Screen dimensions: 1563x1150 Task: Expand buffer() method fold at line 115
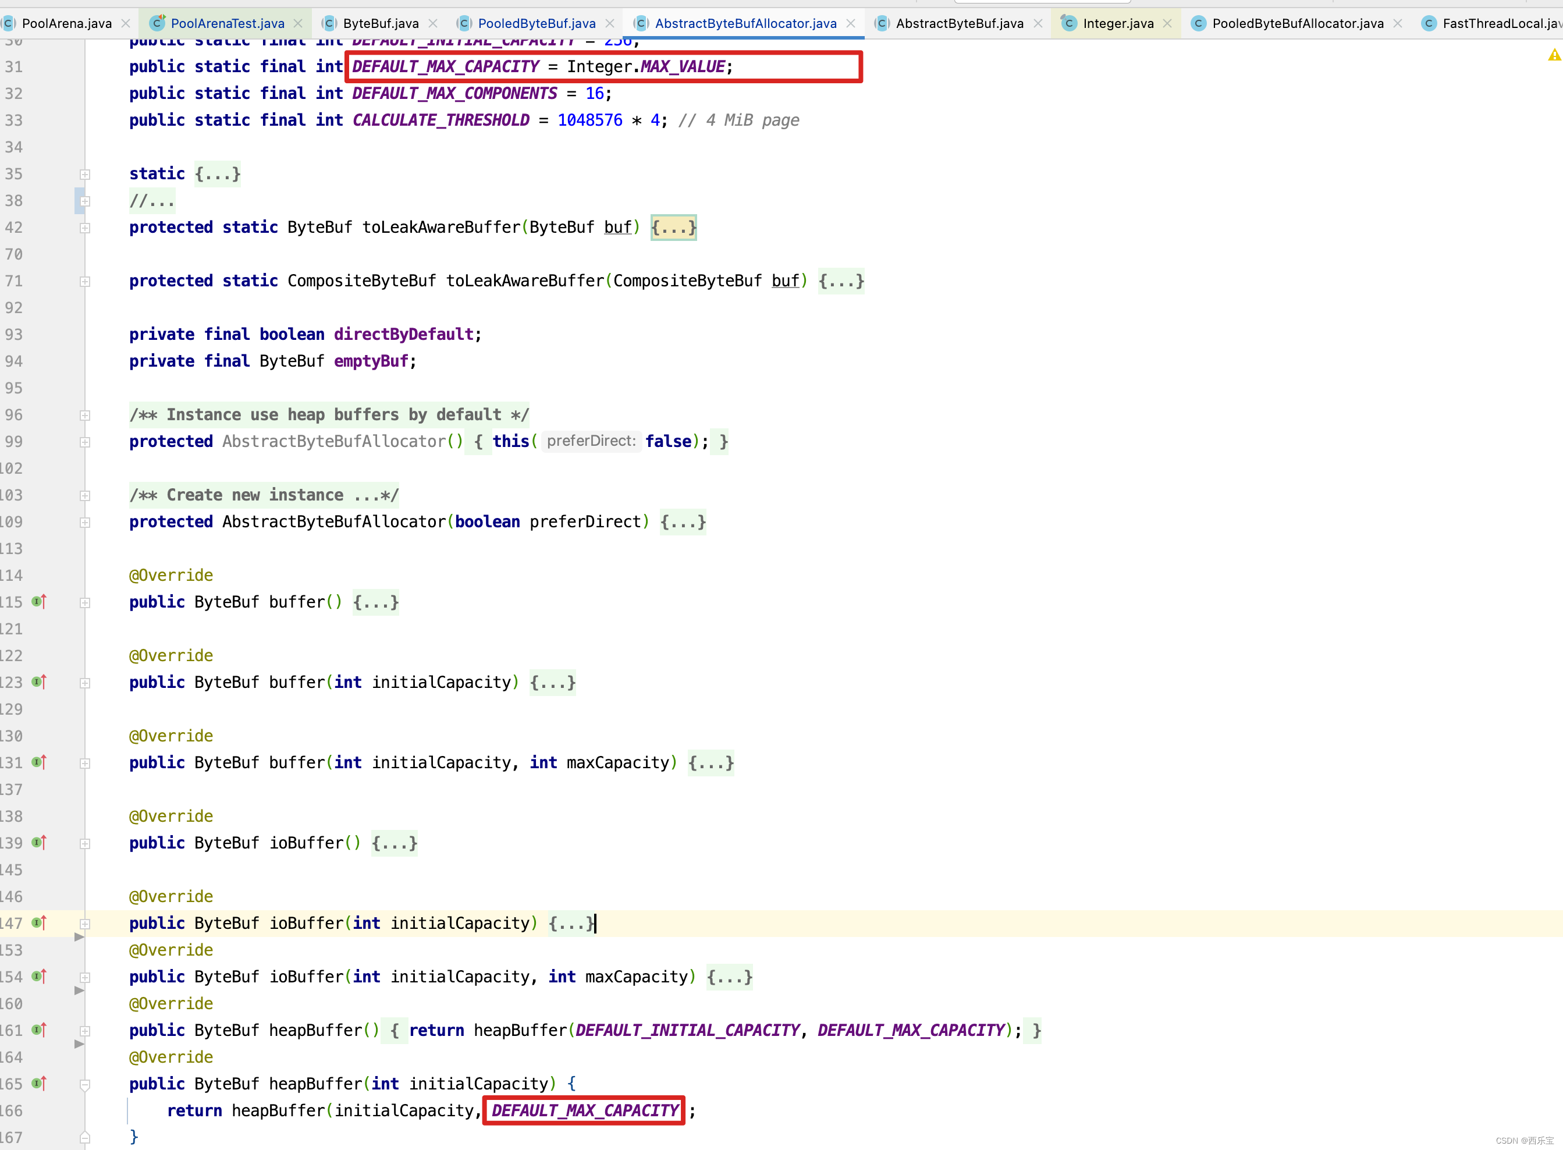pyautogui.click(x=85, y=603)
